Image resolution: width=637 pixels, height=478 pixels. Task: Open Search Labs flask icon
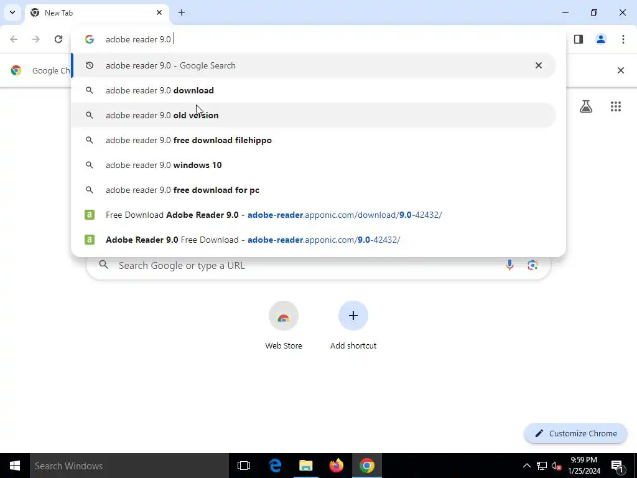(586, 106)
